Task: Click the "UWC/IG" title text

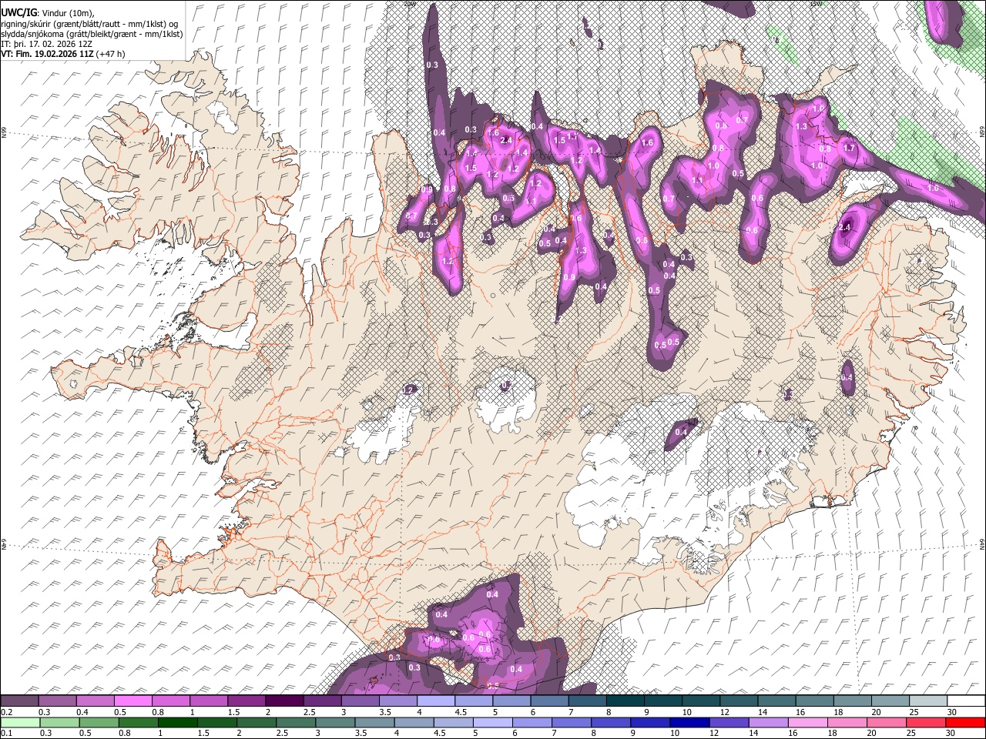Action: click(x=18, y=13)
